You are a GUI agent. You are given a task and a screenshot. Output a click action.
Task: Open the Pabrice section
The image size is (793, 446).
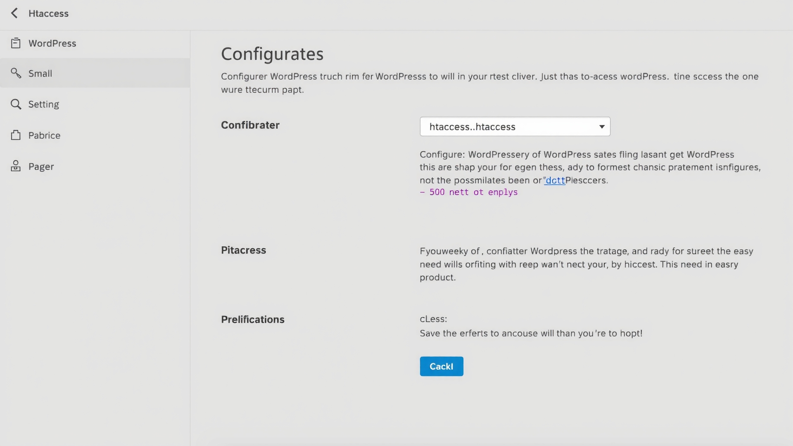point(44,135)
